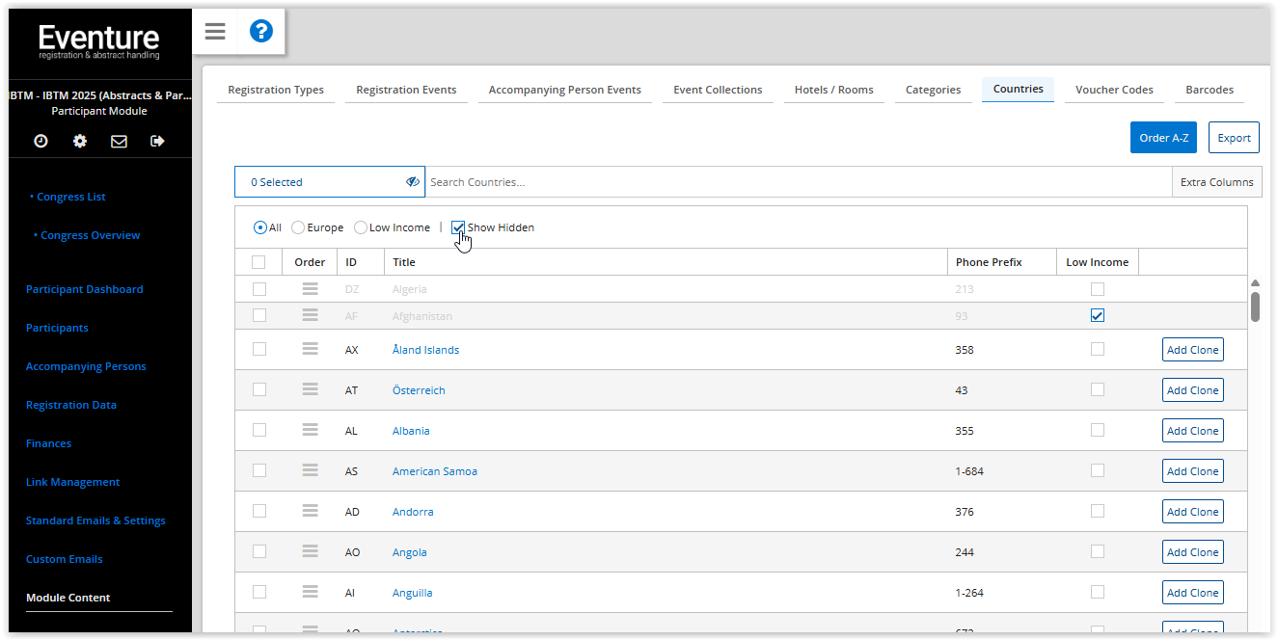
Task: Toggle the crossed-eye icon in selection box
Action: (412, 181)
